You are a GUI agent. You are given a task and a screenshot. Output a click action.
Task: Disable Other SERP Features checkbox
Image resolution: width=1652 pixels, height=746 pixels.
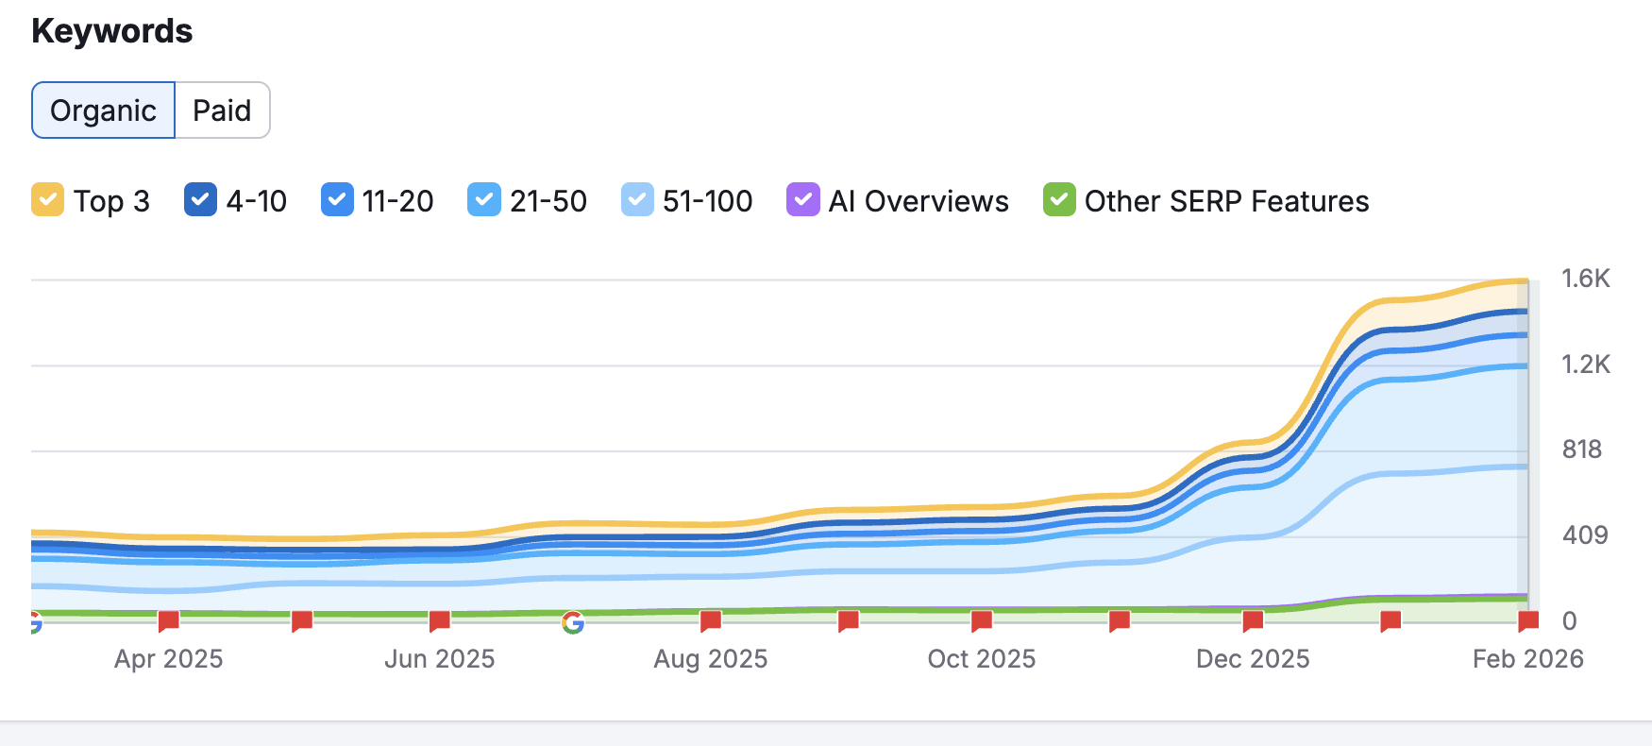tap(1059, 200)
